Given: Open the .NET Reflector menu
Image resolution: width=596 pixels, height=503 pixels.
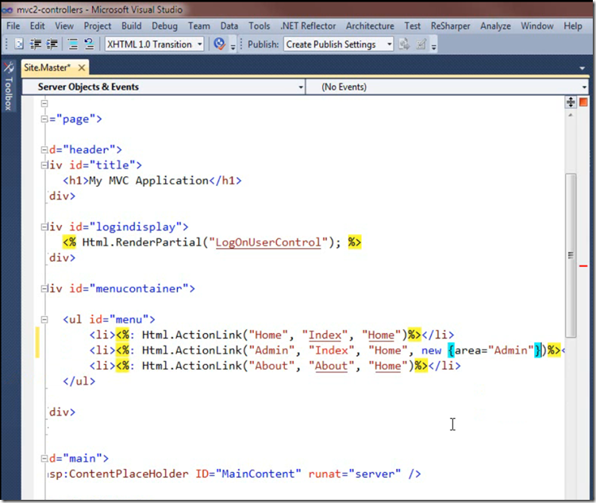Looking at the screenshot, I should [308, 26].
